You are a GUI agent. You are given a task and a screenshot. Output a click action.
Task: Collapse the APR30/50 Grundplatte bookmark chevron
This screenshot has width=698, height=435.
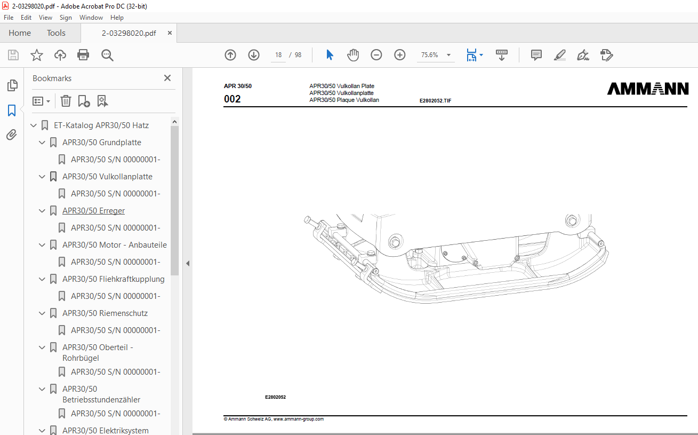pyautogui.click(x=42, y=143)
